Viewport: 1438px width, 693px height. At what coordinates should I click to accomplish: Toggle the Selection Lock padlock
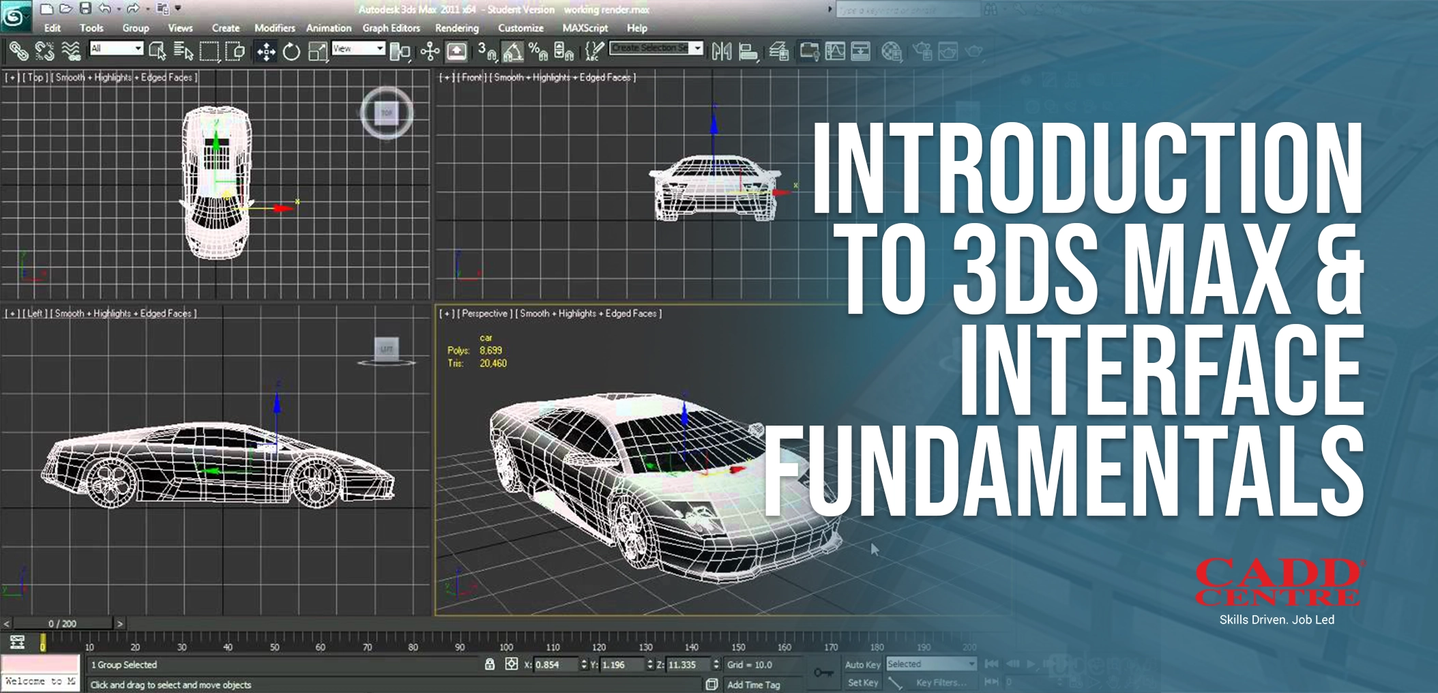(489, 664)
